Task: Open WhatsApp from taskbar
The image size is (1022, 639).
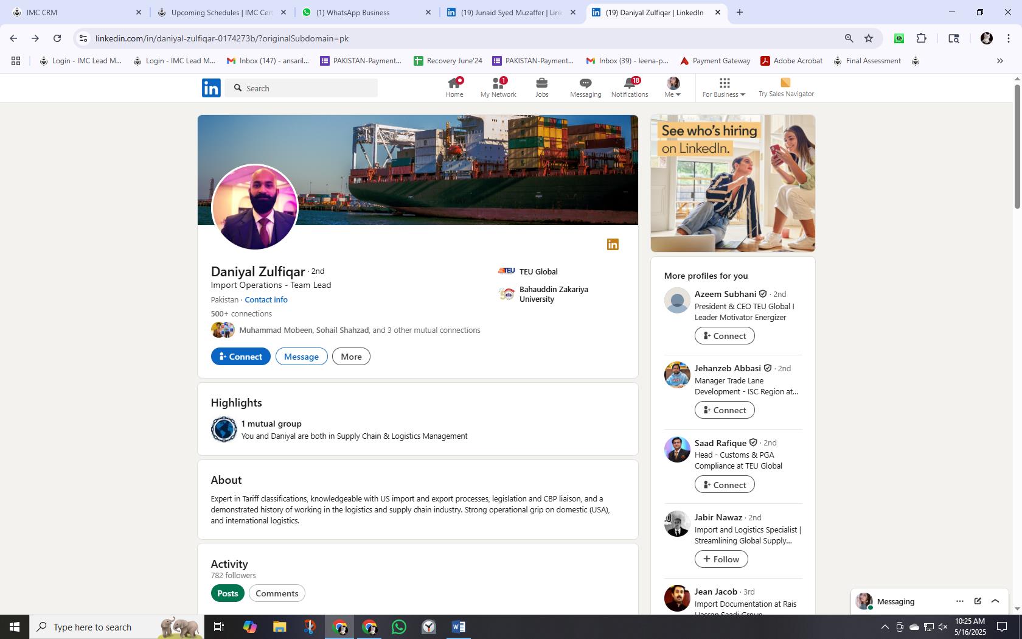Action: (x=399, y=627)
